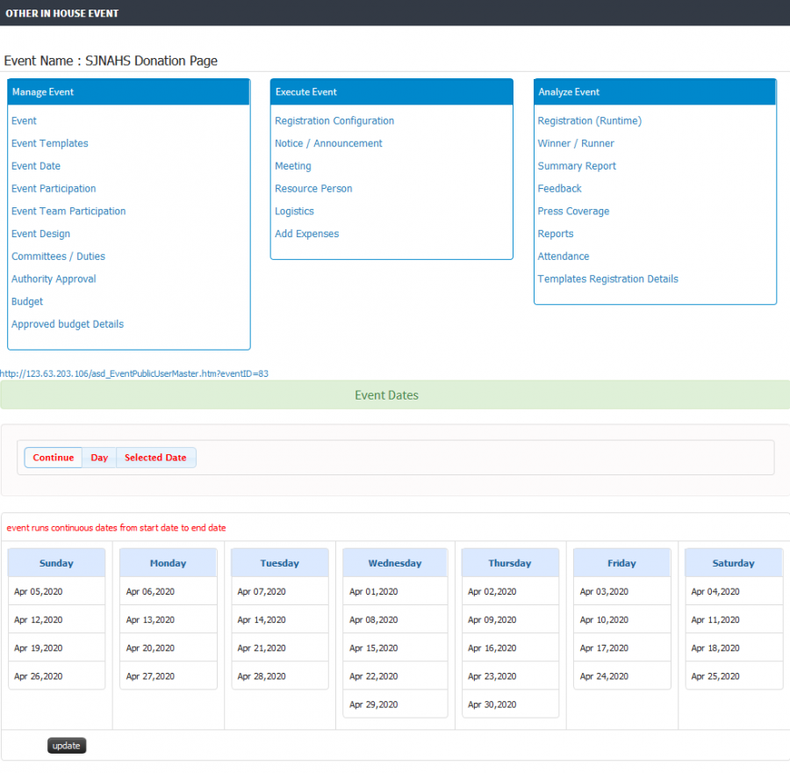Select date Apr 07,2020
Image resolution: width=790 pixels, height=773 pixels.
[280, 591]
